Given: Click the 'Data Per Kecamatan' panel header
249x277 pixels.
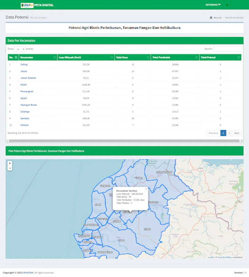Looking at the screenshot, I should coord(124,41).
